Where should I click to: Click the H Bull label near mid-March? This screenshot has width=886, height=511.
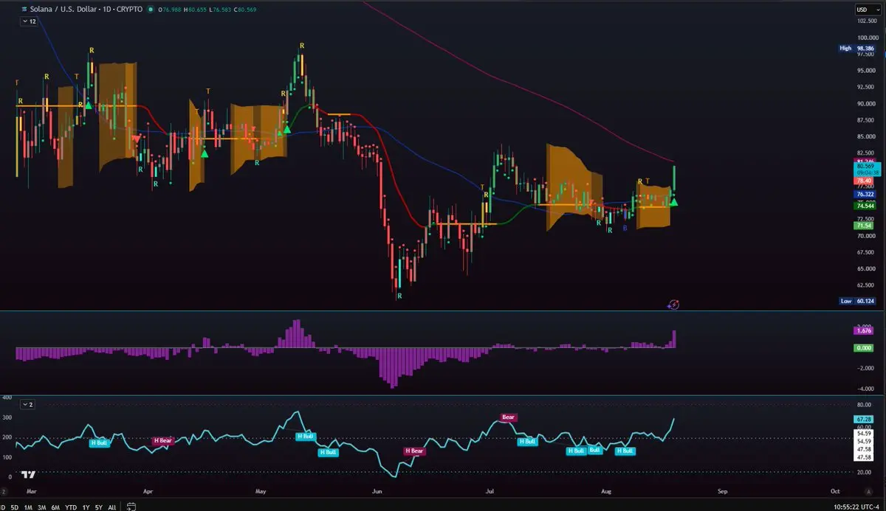pyautogui.click(x=99, y=442)
